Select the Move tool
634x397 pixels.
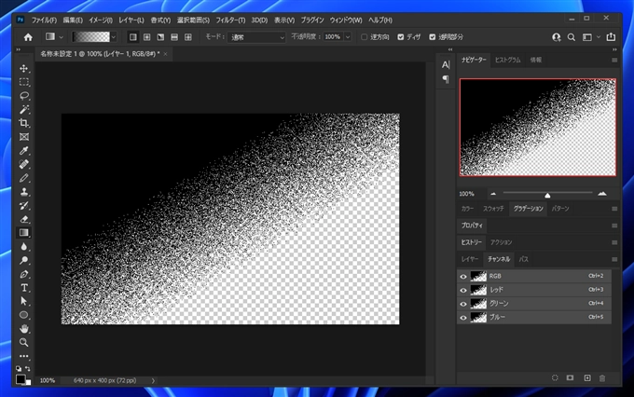coord(24,68)
